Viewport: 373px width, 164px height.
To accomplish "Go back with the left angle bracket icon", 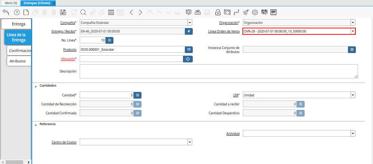I will (x=131, y=12).
